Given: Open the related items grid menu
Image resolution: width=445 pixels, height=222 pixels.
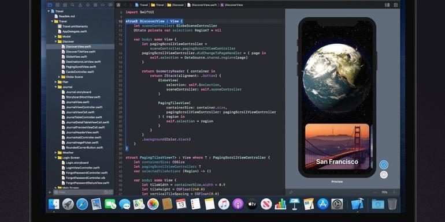Looking at the screenshot, I should click(118, 5).
